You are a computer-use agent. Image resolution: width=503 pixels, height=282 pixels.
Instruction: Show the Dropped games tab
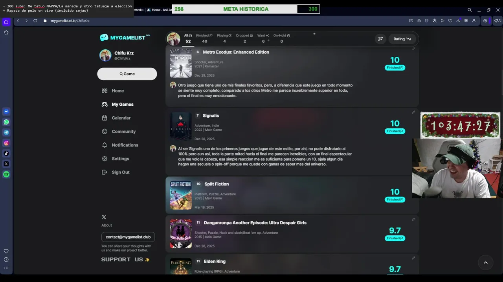tap(244, 38)
